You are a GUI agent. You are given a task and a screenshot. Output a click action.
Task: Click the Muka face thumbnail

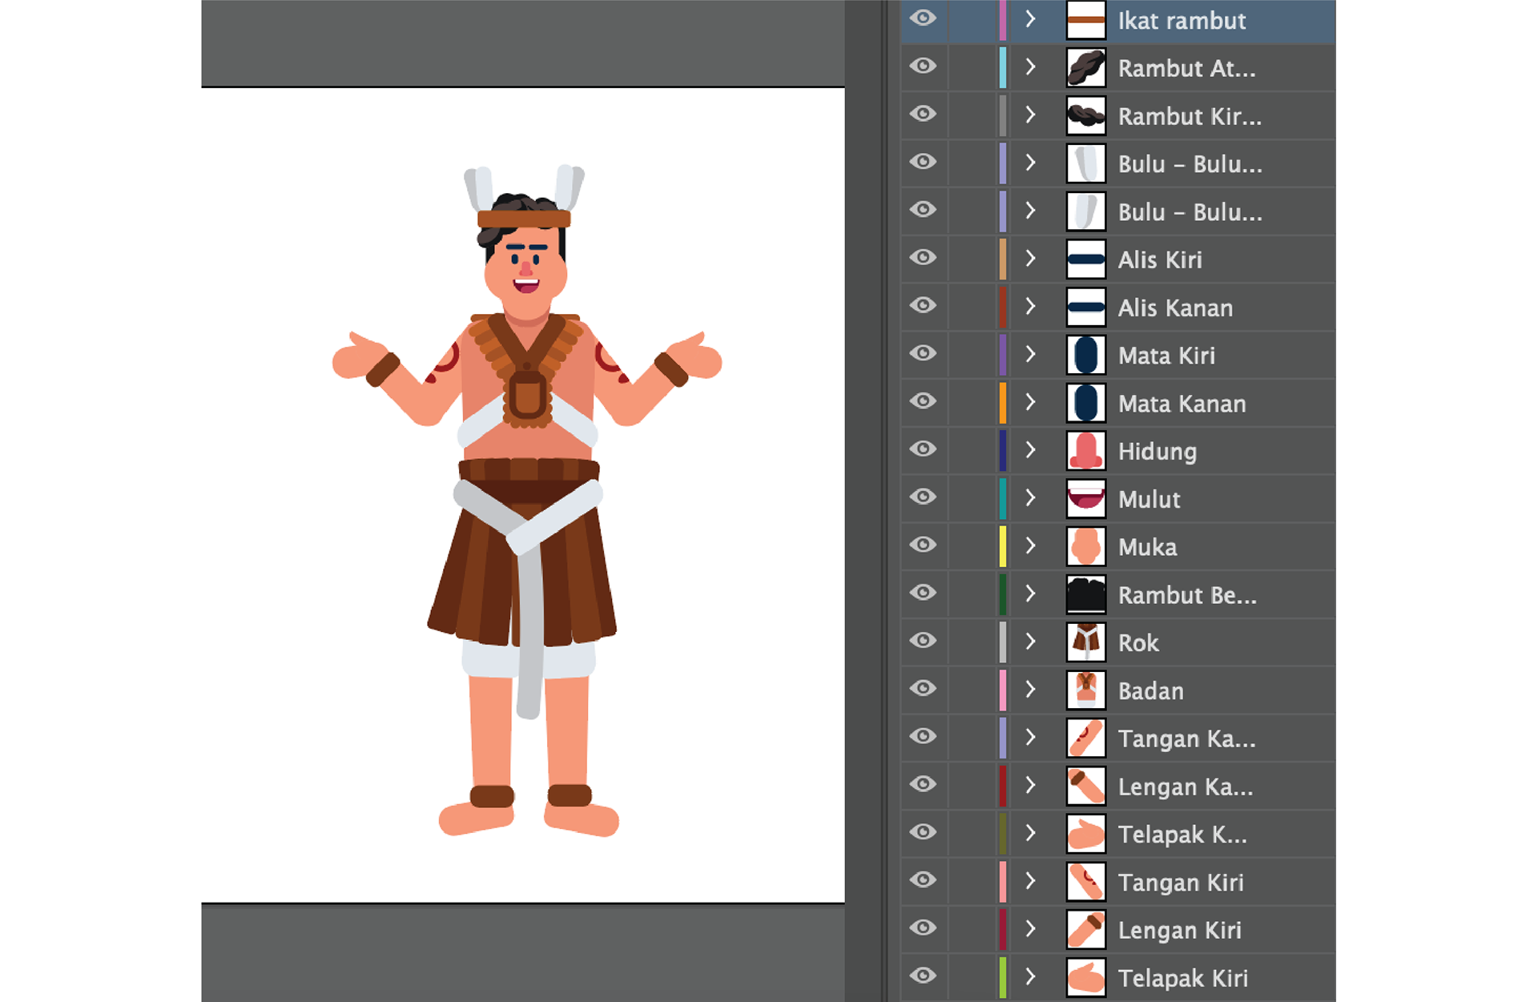[x=1086, y=546]
